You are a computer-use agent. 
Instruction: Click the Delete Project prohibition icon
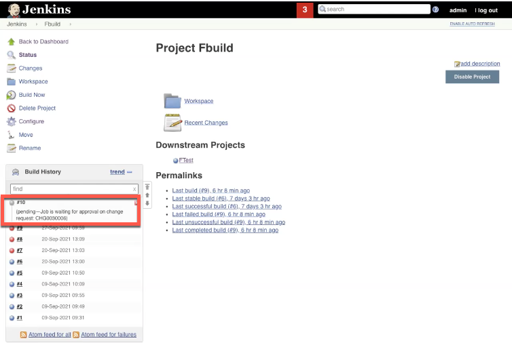(11, 108)
